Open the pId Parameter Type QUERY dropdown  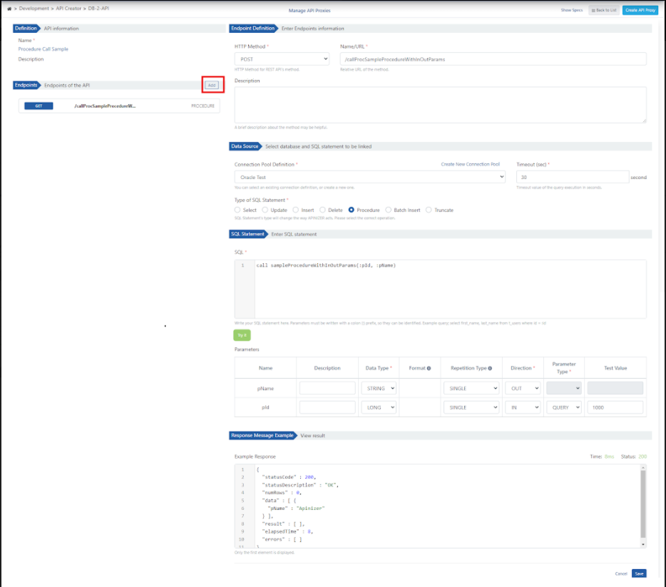(563, 407)
